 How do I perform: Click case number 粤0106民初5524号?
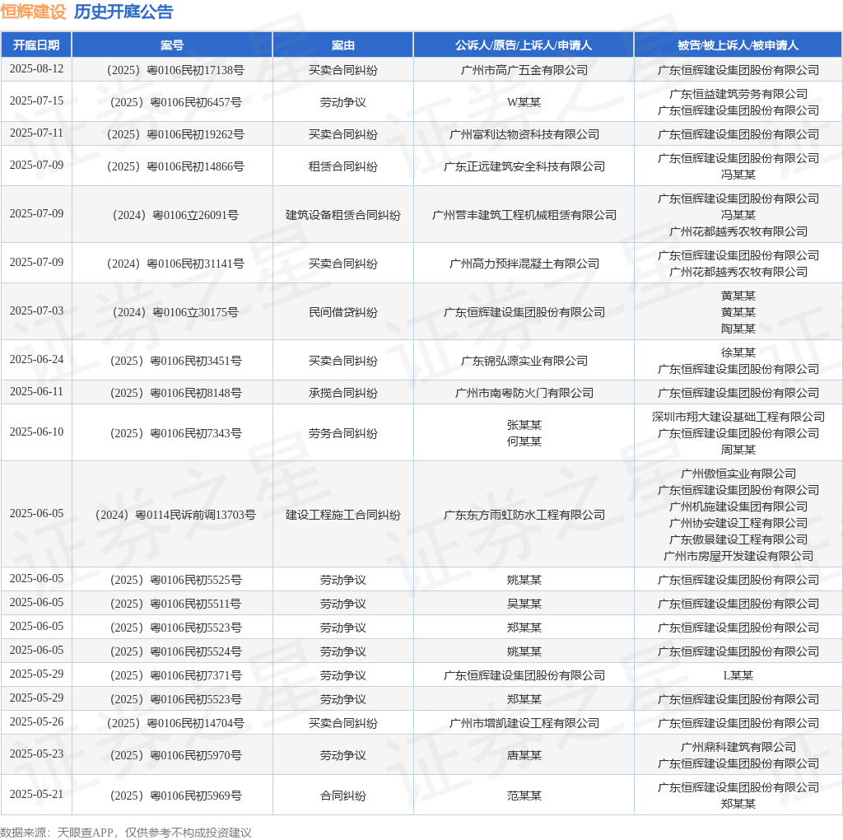point(175,651)
